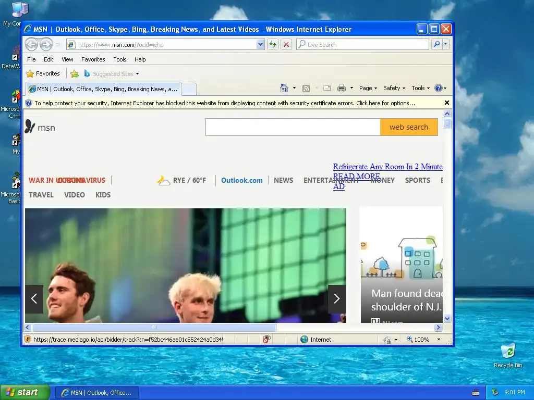This screenshot has height=400, width=534.
Task: Stop loading with the red X icon
Action: (x=286, y=44)
